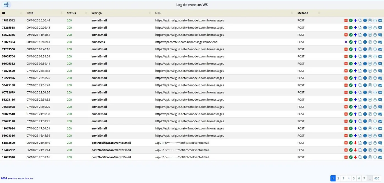This screenshot has width=384, height=183.
Task: Click the comtele SMS send URL
Action: coord(186,42)
